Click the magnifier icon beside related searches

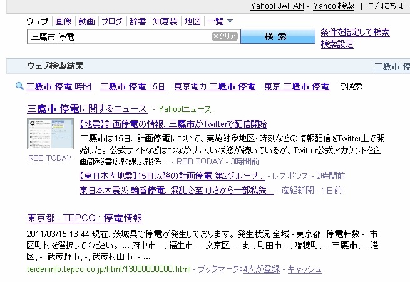19,86
